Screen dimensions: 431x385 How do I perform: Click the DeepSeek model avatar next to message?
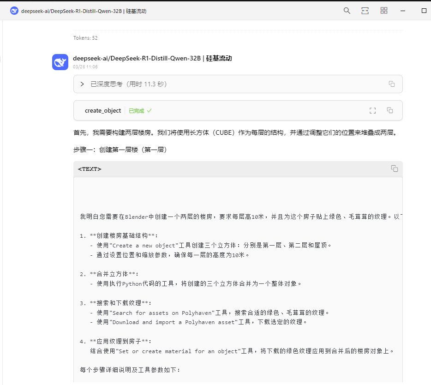pos(60,62)
